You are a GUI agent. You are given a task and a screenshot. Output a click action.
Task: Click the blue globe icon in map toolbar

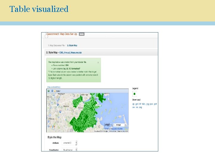coord(52,91)
